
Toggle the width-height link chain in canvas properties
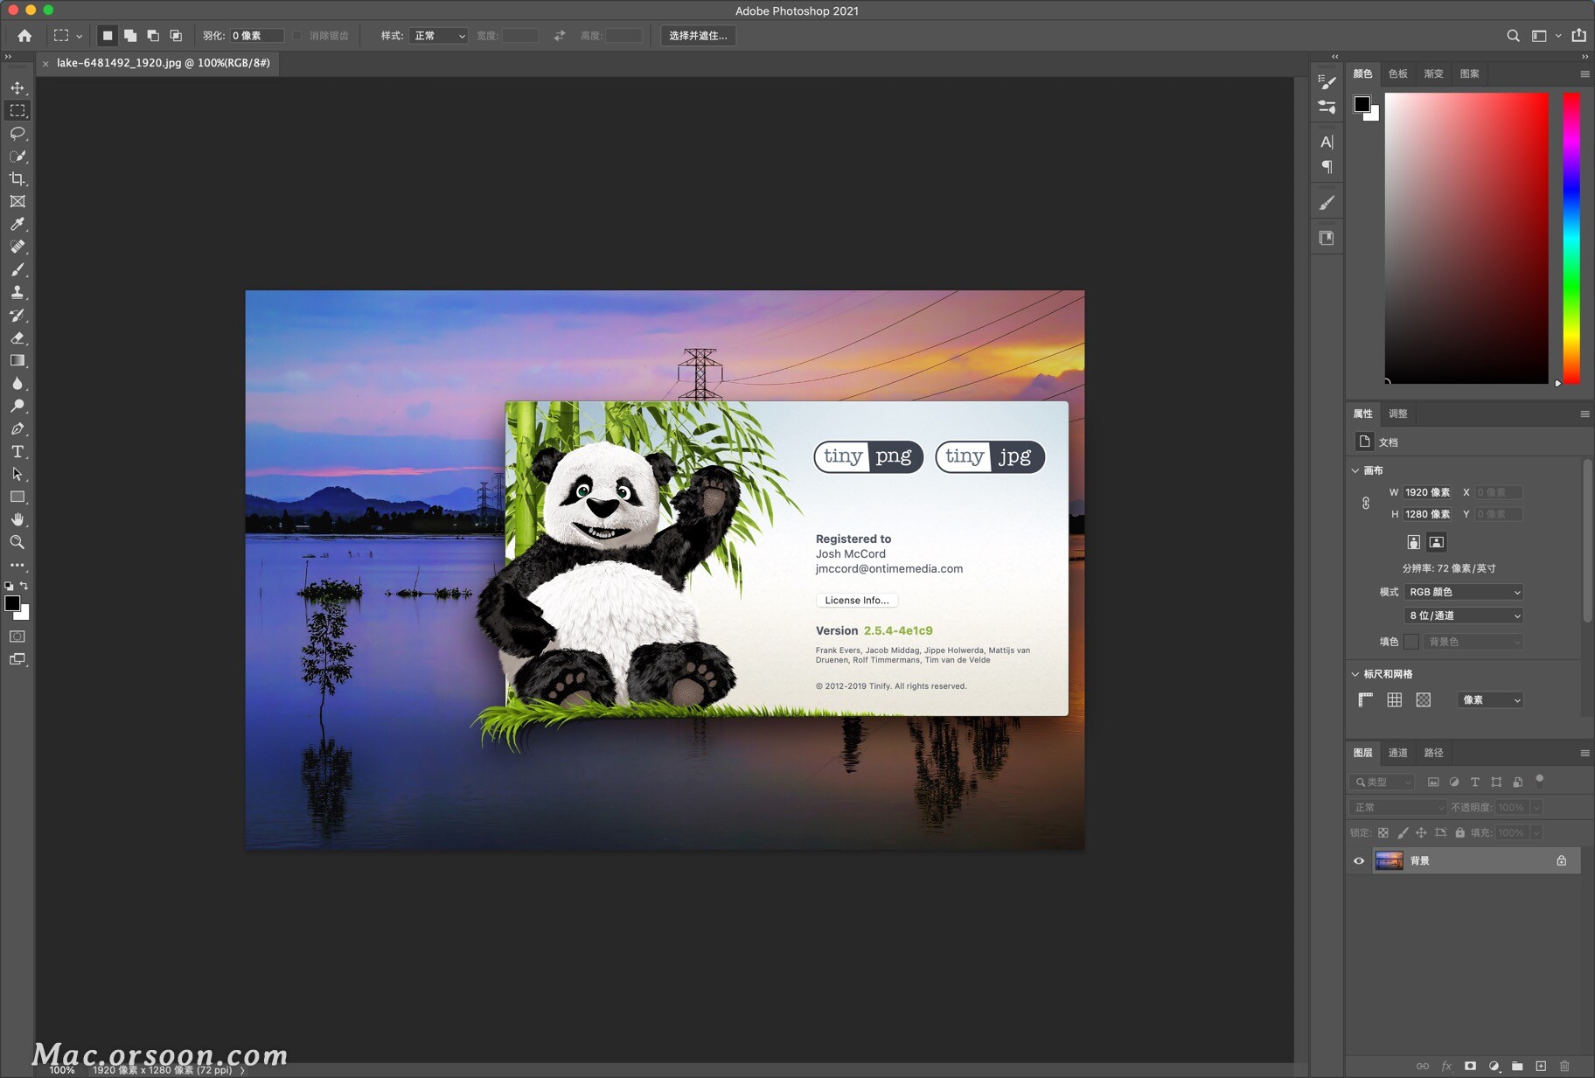tap(1366, 503)
